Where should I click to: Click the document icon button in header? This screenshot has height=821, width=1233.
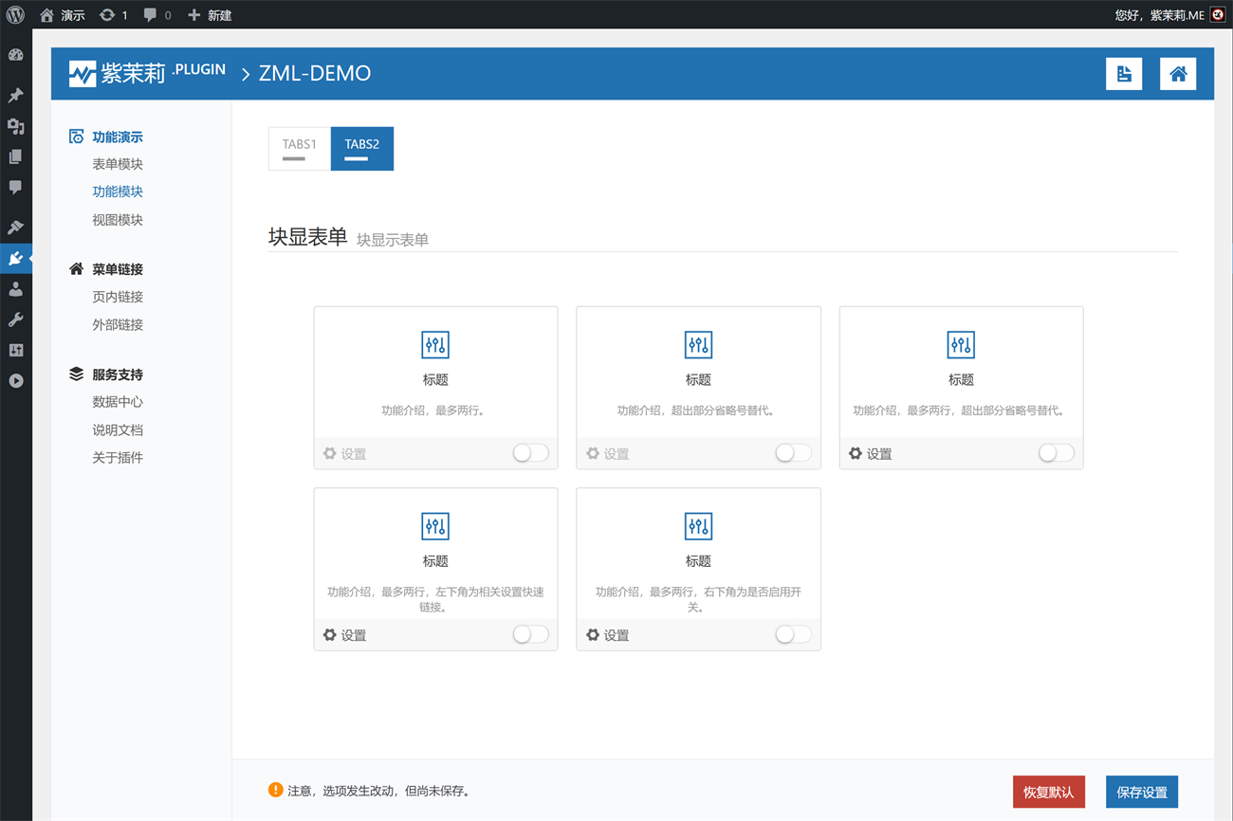(1124, 74)
